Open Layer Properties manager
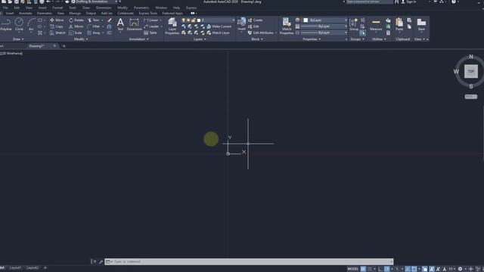 [x=172, y=26]
